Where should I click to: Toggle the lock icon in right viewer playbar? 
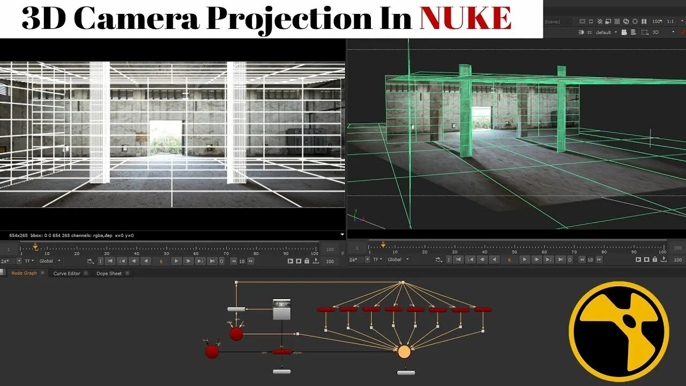click(655, 259)
